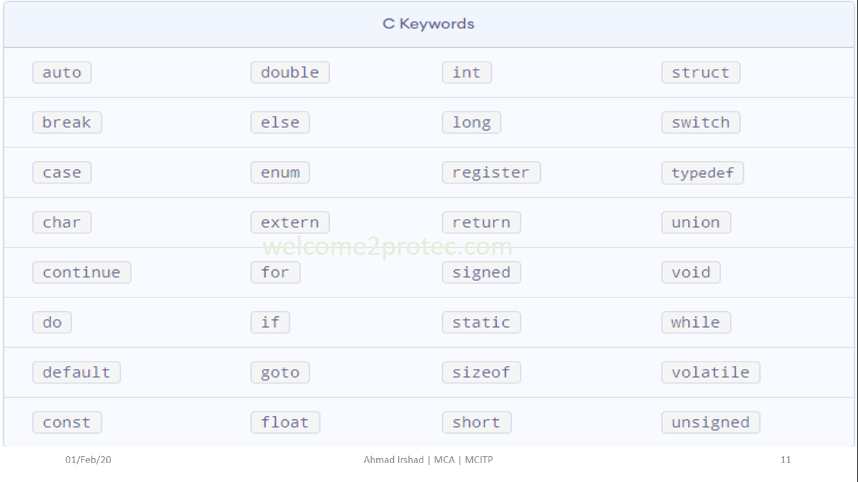Click the 'extern' keyword tag
Screen dimensions: 858x482
click(x=290, y=222)
